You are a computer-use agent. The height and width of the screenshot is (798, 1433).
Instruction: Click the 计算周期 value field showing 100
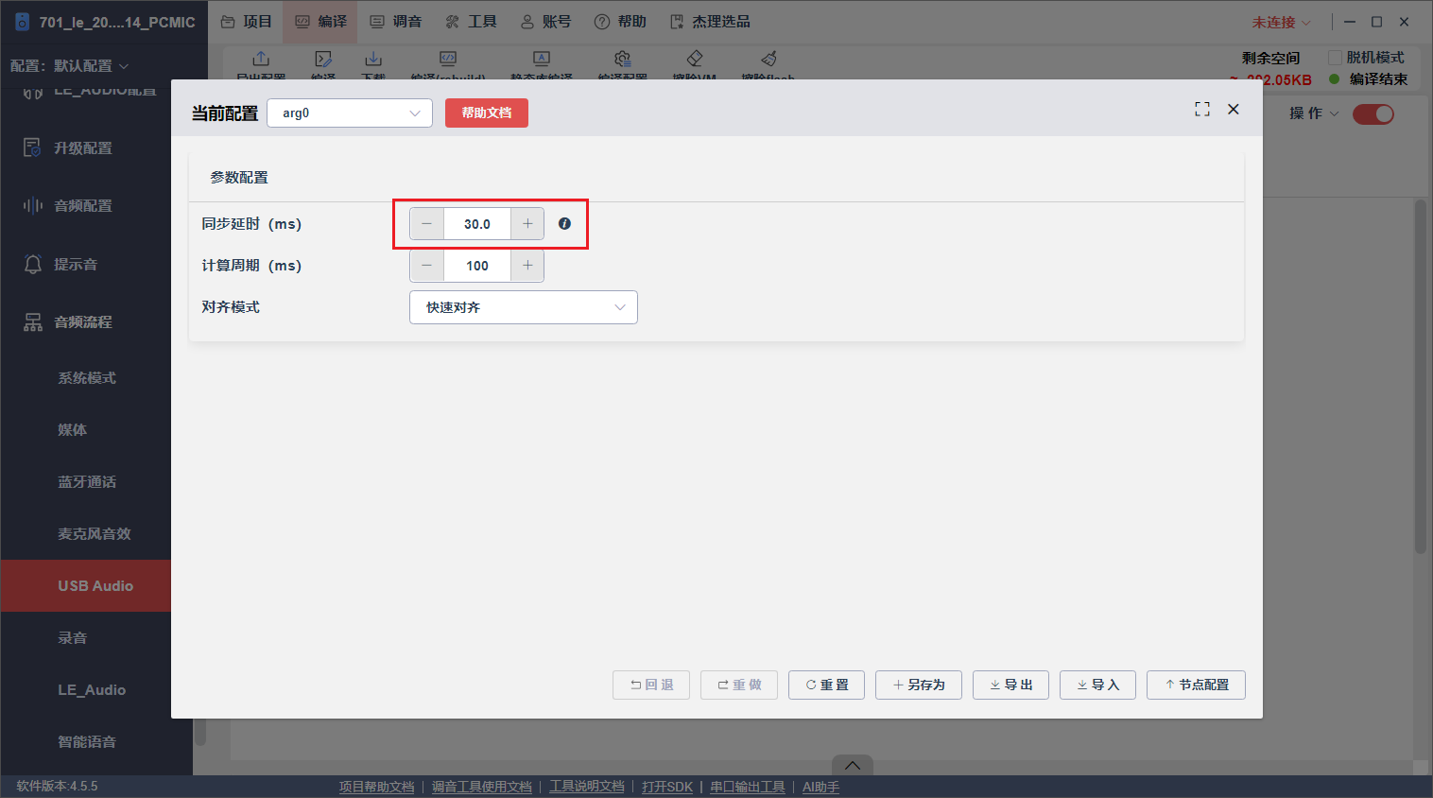click(x=477, y=266)
